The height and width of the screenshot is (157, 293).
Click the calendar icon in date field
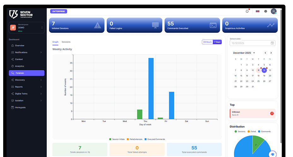272,43
